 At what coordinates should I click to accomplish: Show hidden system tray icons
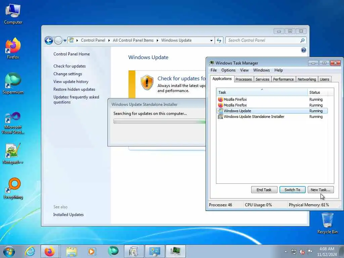286,252
